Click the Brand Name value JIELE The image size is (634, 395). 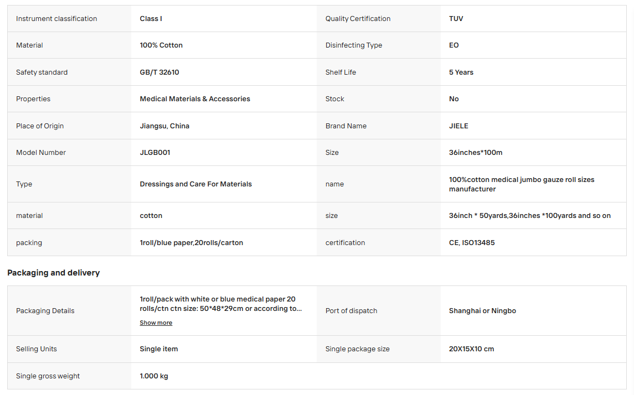[x=458, y=126]
